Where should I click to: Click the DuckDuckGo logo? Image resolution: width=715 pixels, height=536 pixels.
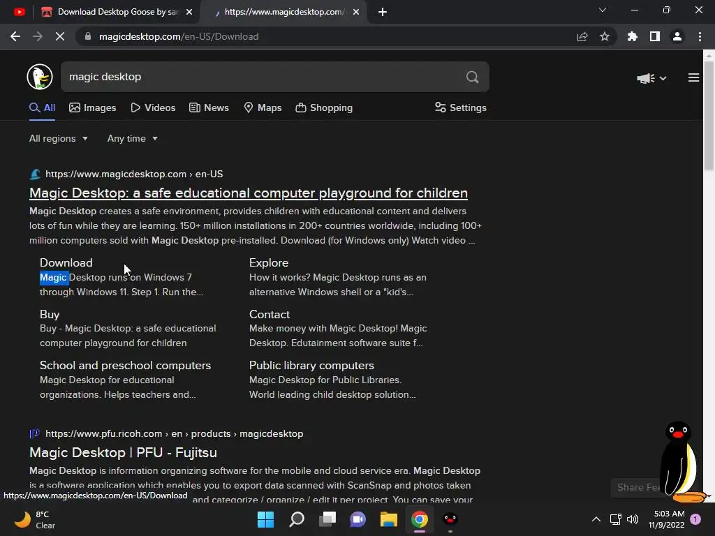(x=40, y=77)
